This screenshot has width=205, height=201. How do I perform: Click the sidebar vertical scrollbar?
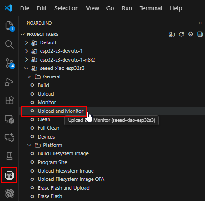[204, 120]
